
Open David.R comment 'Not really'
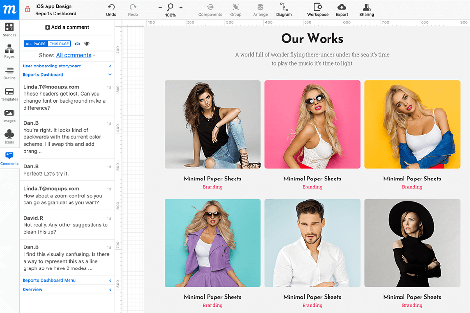(67, 224)
